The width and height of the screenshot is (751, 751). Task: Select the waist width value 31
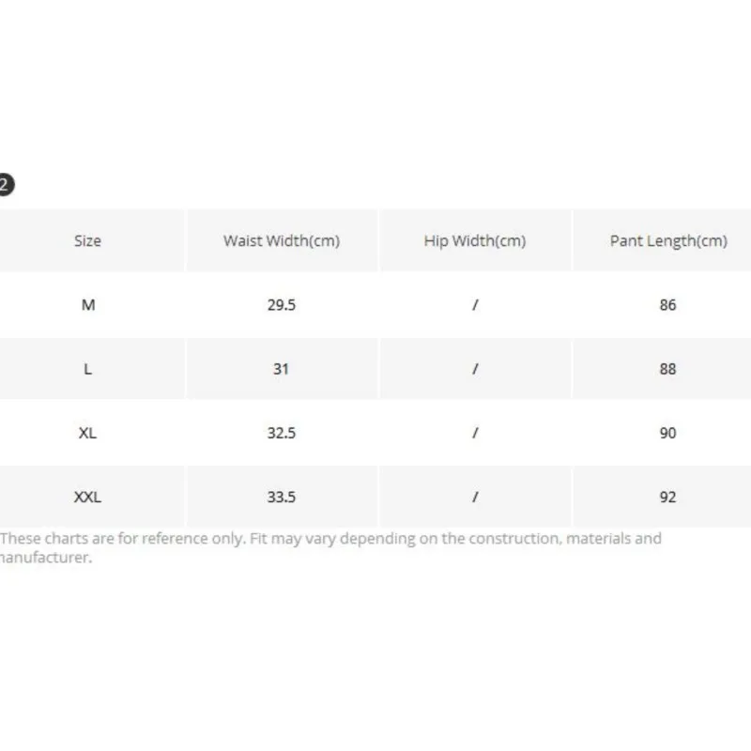pyautogui.click(x=282, y=369)
